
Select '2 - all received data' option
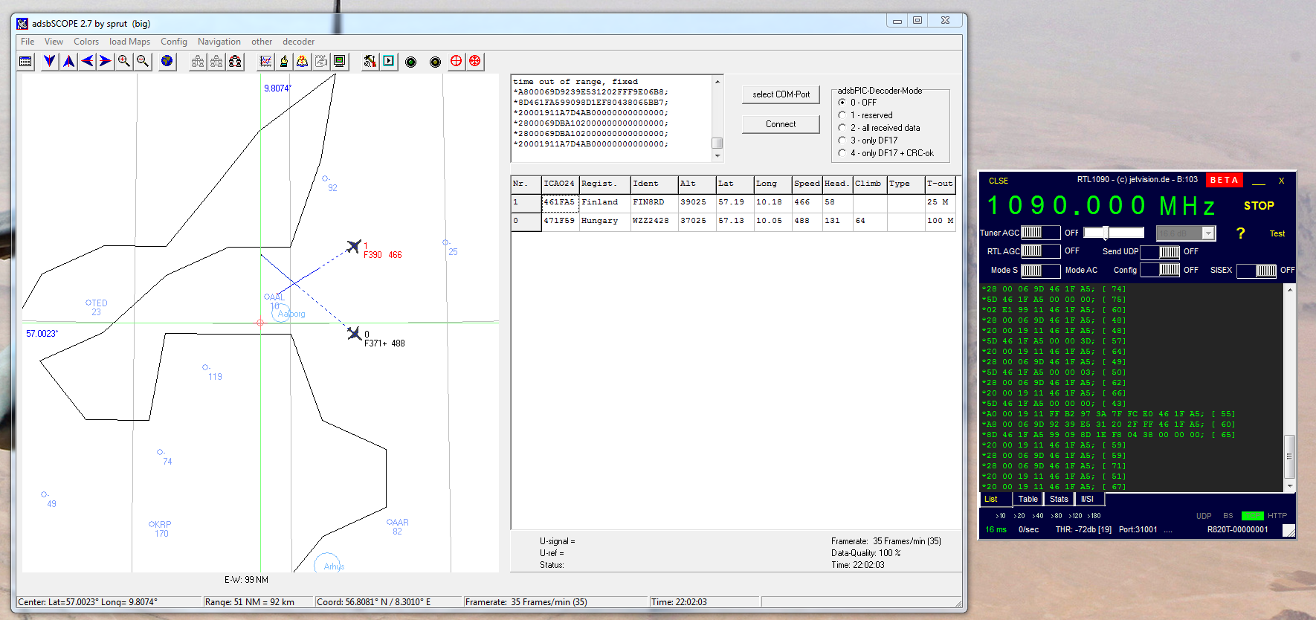click(x=842, y=128)
